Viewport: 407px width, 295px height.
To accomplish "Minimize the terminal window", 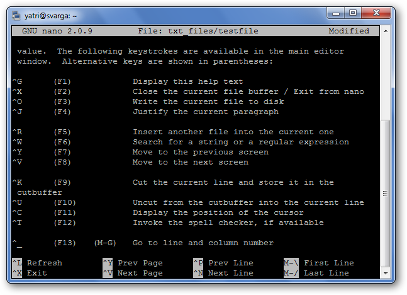I will click(336, 13).
